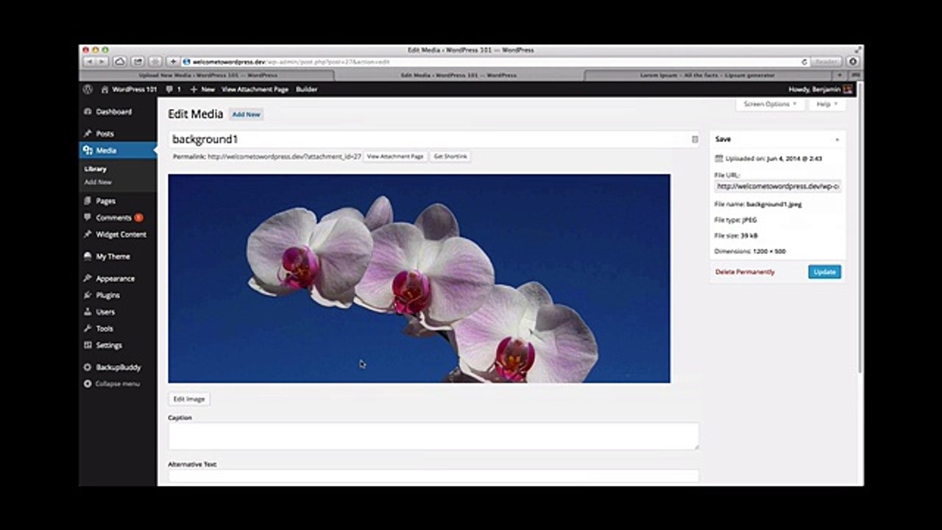The width and height of the screenshot is (942, 530).
Task: Click the small icon inside the title field
Action: click(x=695, y=139)
